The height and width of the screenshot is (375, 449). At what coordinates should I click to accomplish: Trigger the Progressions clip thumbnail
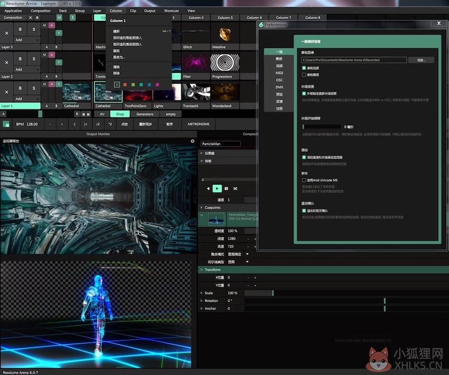tap(224, 63)
